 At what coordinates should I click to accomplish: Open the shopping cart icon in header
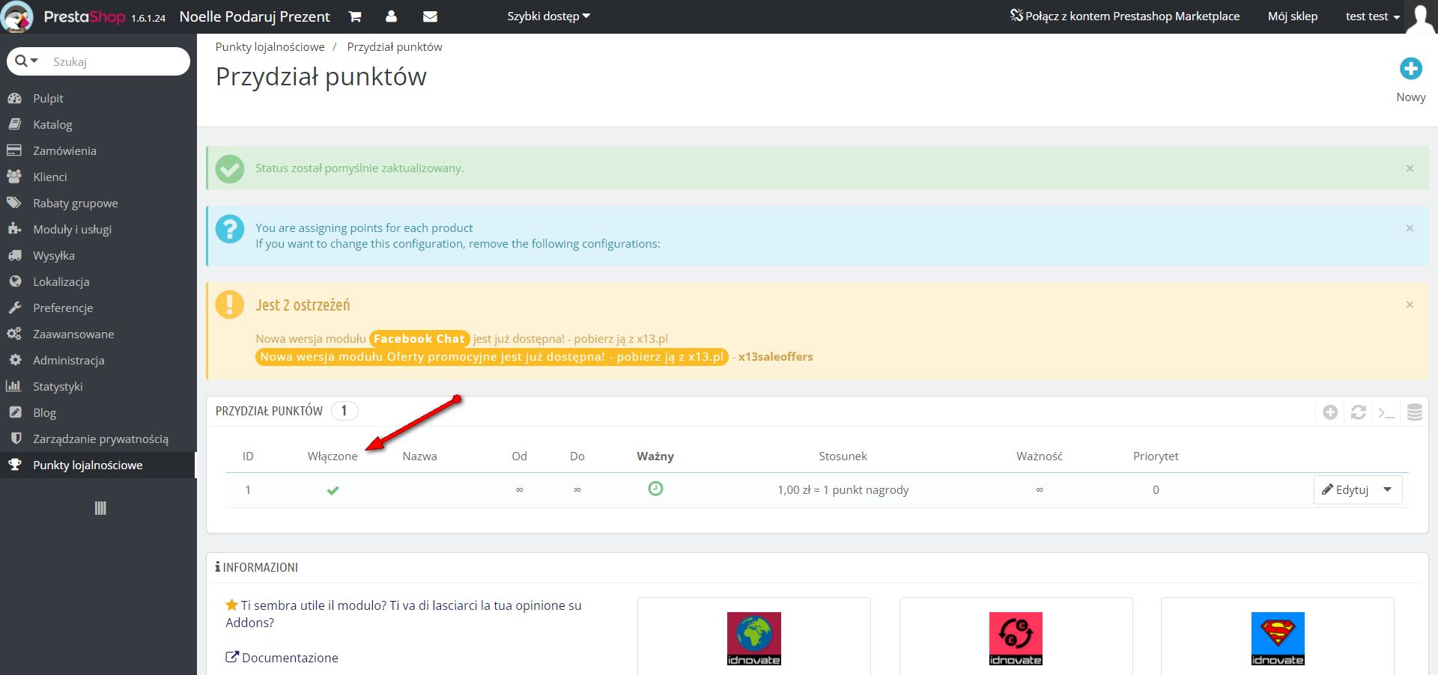pos(355,16)
